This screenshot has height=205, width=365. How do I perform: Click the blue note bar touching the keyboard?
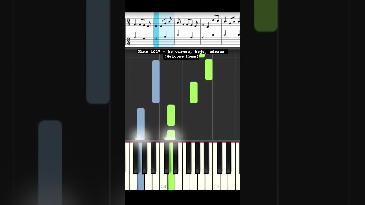[141, 124]
